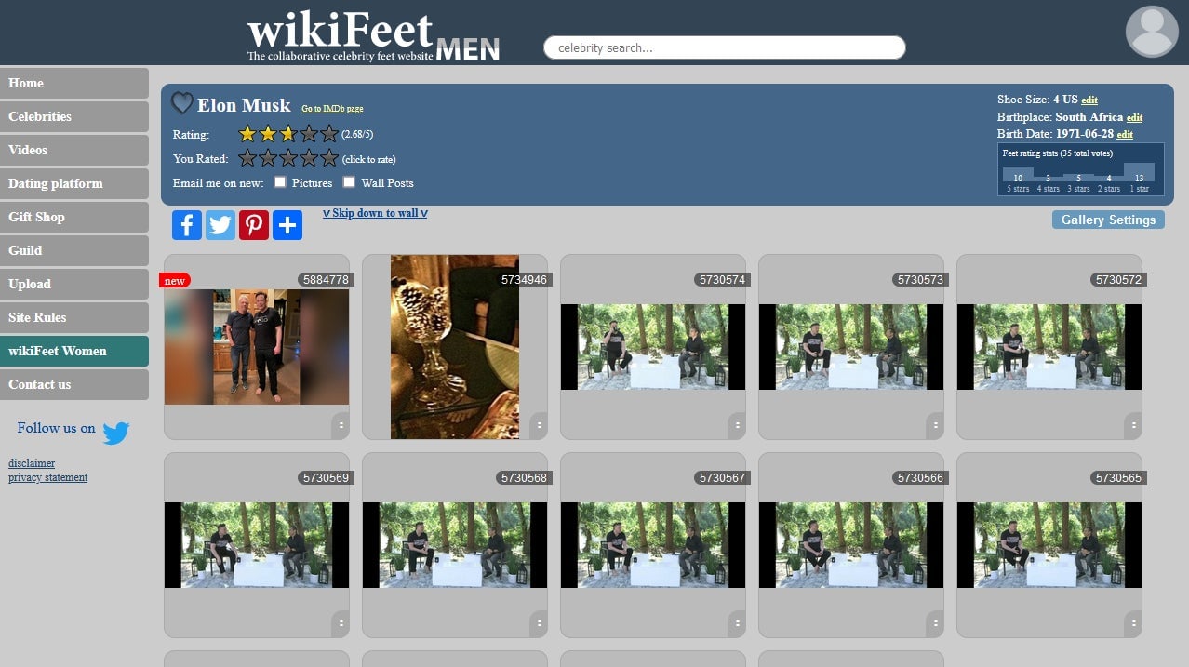
Task: Check the Wall Posts notification checkbox
Action: pyautogui.click(x=349, y=182)
